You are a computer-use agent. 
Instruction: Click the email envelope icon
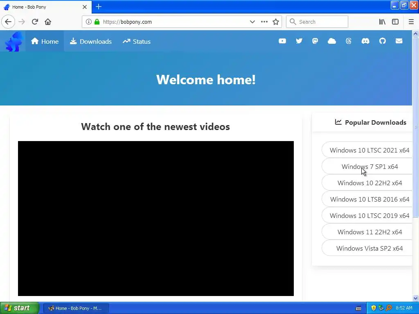(x=399, y=41)
